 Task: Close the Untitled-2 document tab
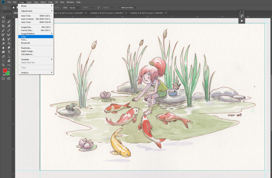126,13
